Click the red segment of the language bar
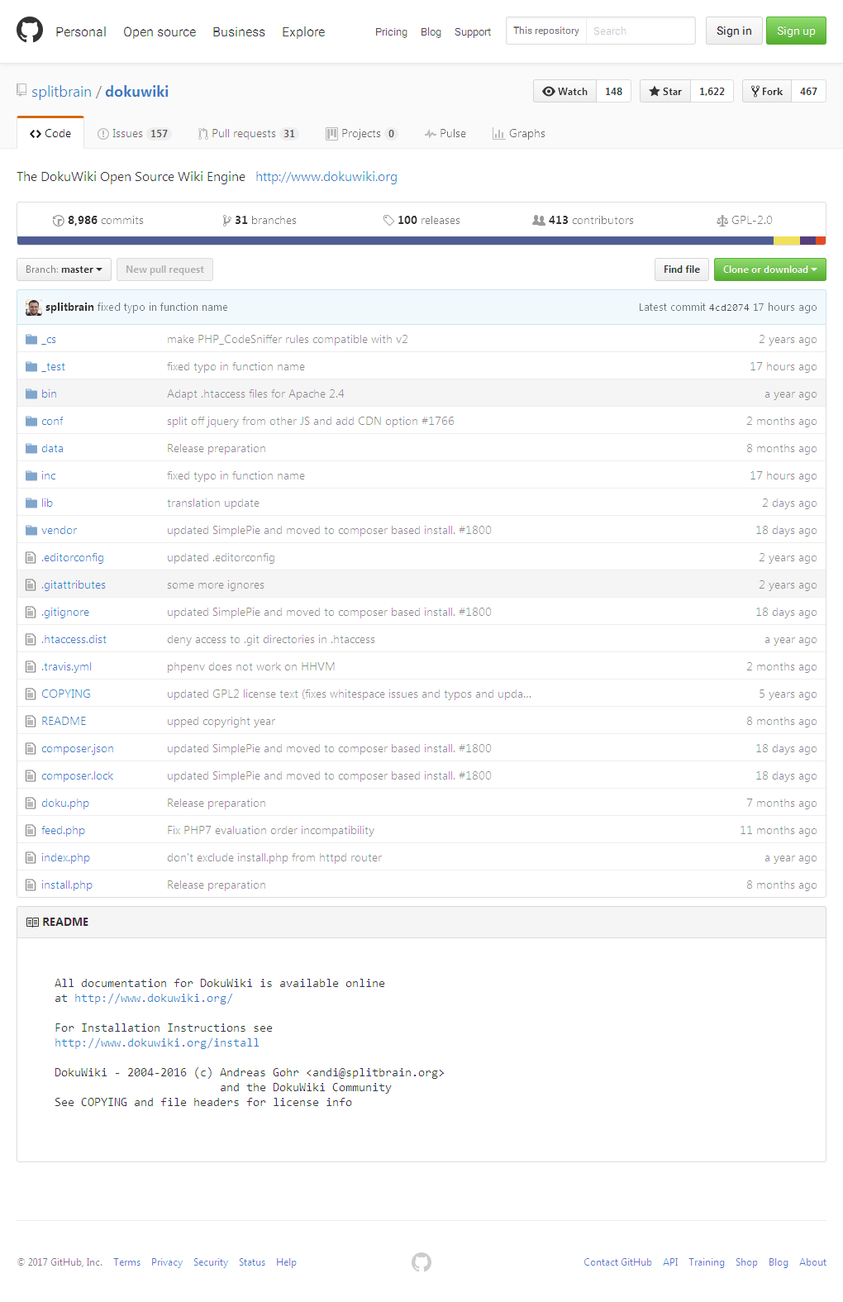This screenshot has height=1302, width=843. click(822, 241)
